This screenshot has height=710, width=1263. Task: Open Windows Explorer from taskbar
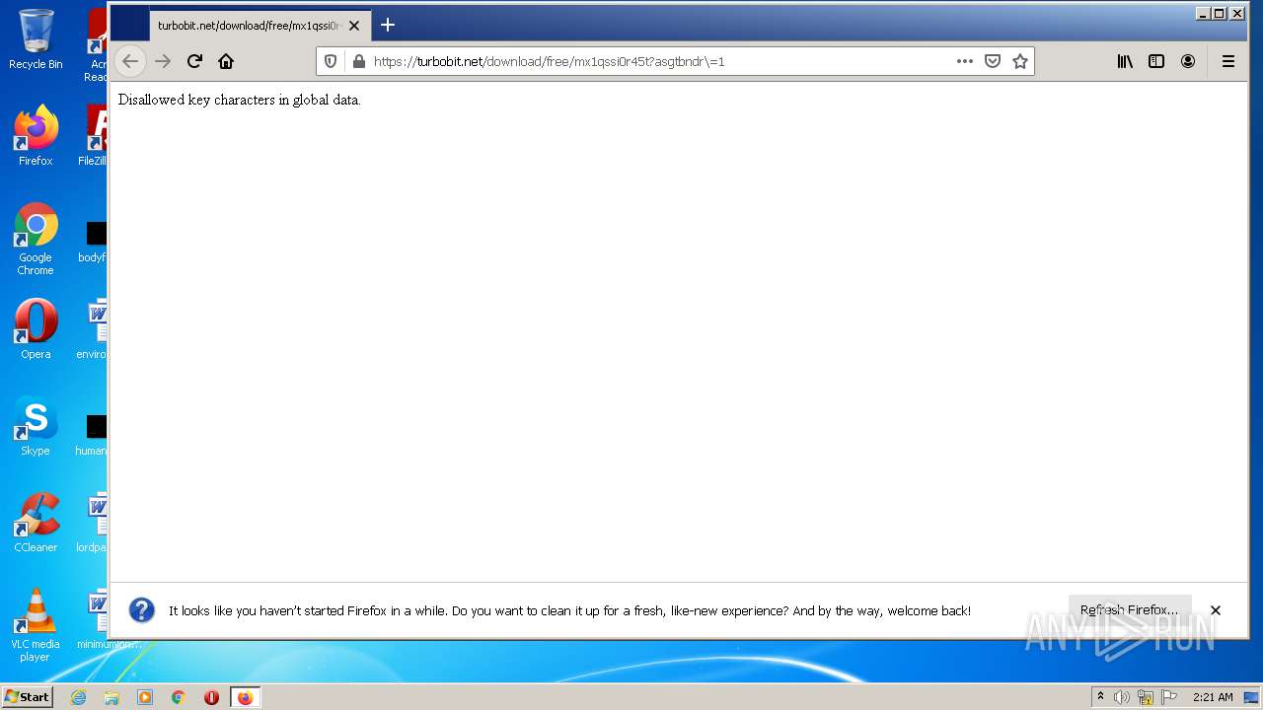pos(111,697)
